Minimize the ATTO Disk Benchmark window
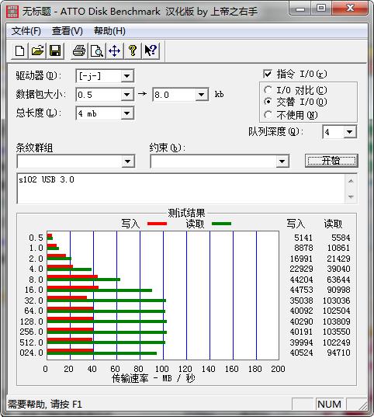This screenshot has width=374, height=417. [300, 9]
